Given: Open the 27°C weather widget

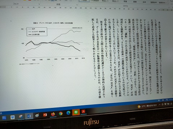Looking at the screenshot, I should tap(147, 106).
